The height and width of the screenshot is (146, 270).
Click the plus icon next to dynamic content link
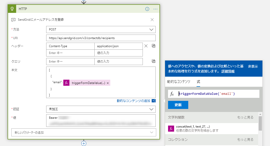click(154, 101)
